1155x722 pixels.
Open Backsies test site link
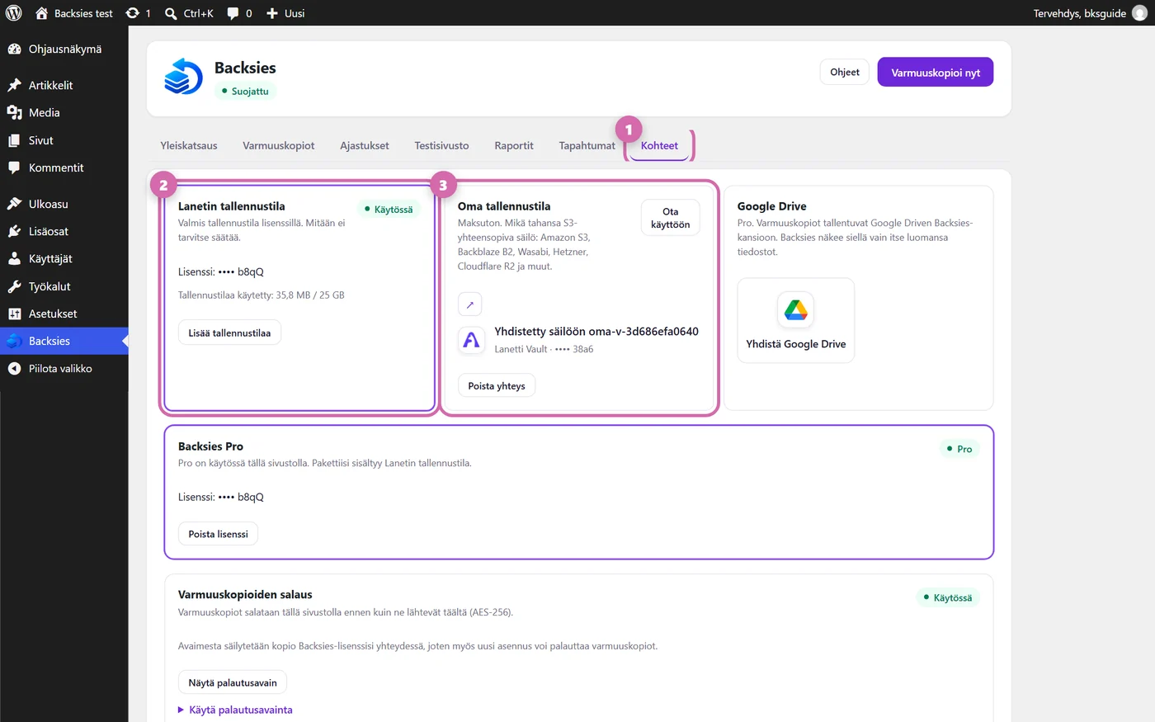pyautogui.click(x=74, y=13)
